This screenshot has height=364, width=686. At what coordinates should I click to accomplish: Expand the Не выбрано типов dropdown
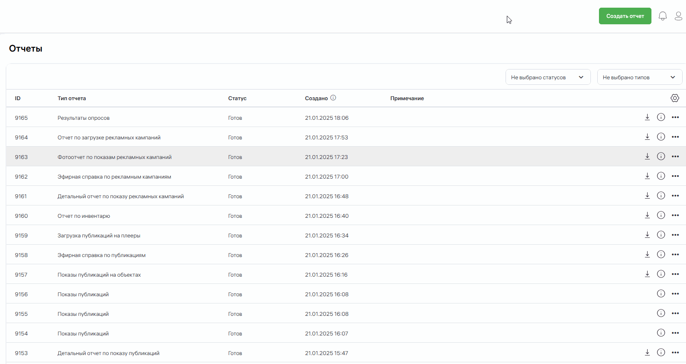coord(639,77)
